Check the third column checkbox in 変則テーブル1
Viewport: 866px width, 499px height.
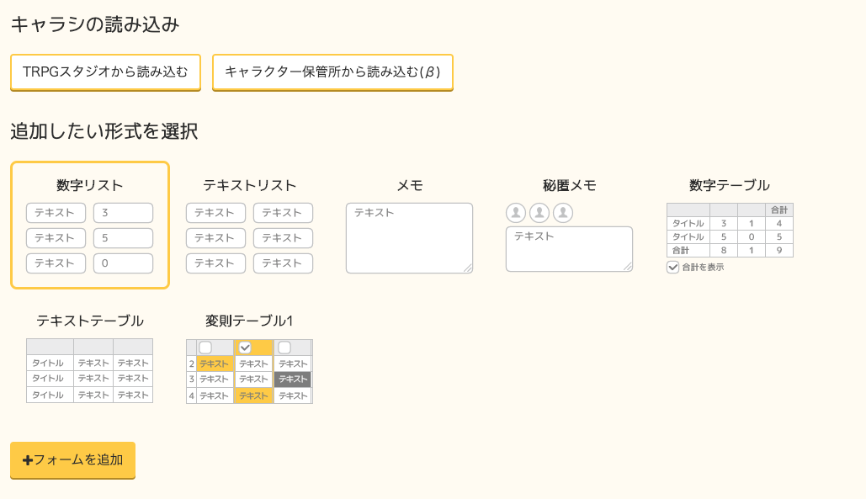(x=284, y=348)
